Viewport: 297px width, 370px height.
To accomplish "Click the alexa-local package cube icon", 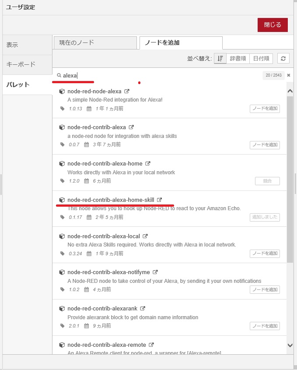I will click(62, 236).
